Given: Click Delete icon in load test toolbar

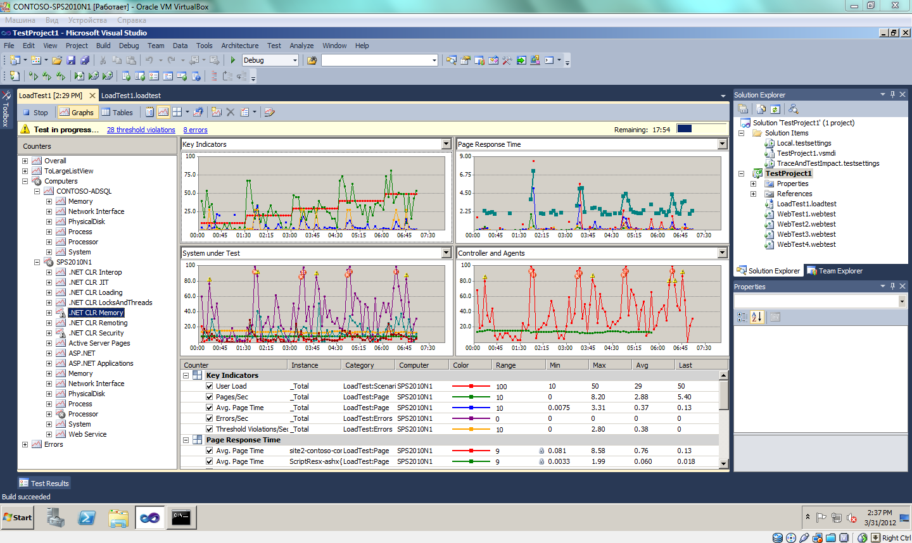Looking at the screenshot, I should (x=231, y=112).
